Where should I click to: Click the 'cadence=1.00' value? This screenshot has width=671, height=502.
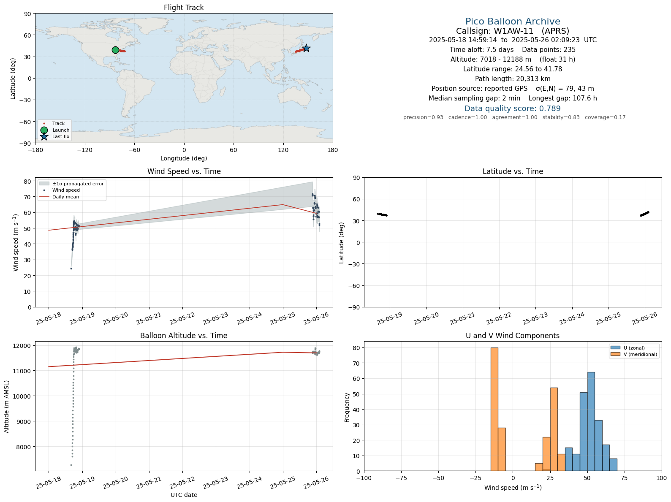pos(467,117)
